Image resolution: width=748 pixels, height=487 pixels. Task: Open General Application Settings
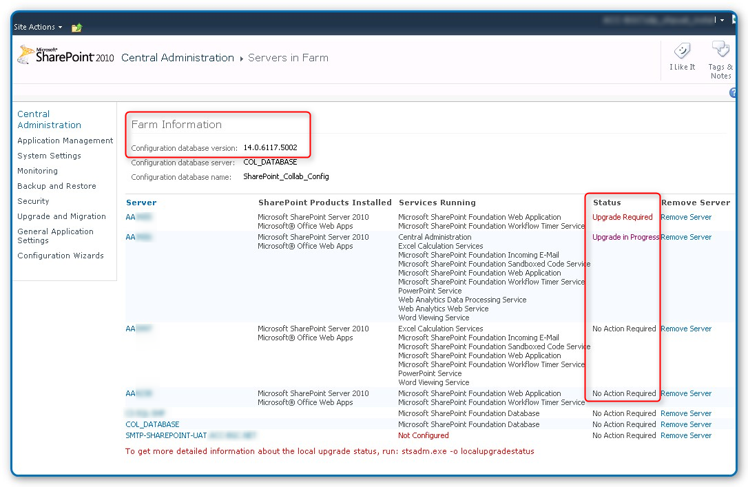[55, 236]
